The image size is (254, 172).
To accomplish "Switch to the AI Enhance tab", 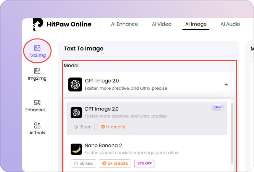I will (x=124, y=24).
